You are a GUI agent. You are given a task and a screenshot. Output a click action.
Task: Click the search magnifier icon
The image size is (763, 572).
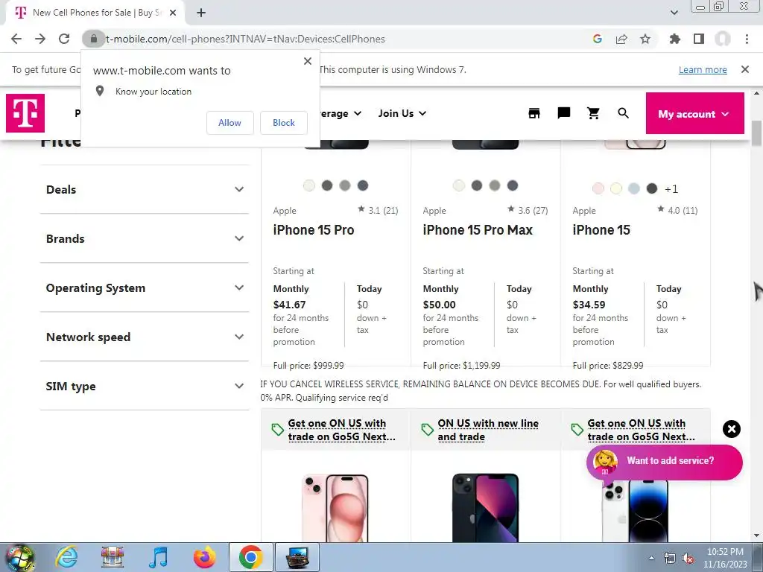[x=623, y=113]
